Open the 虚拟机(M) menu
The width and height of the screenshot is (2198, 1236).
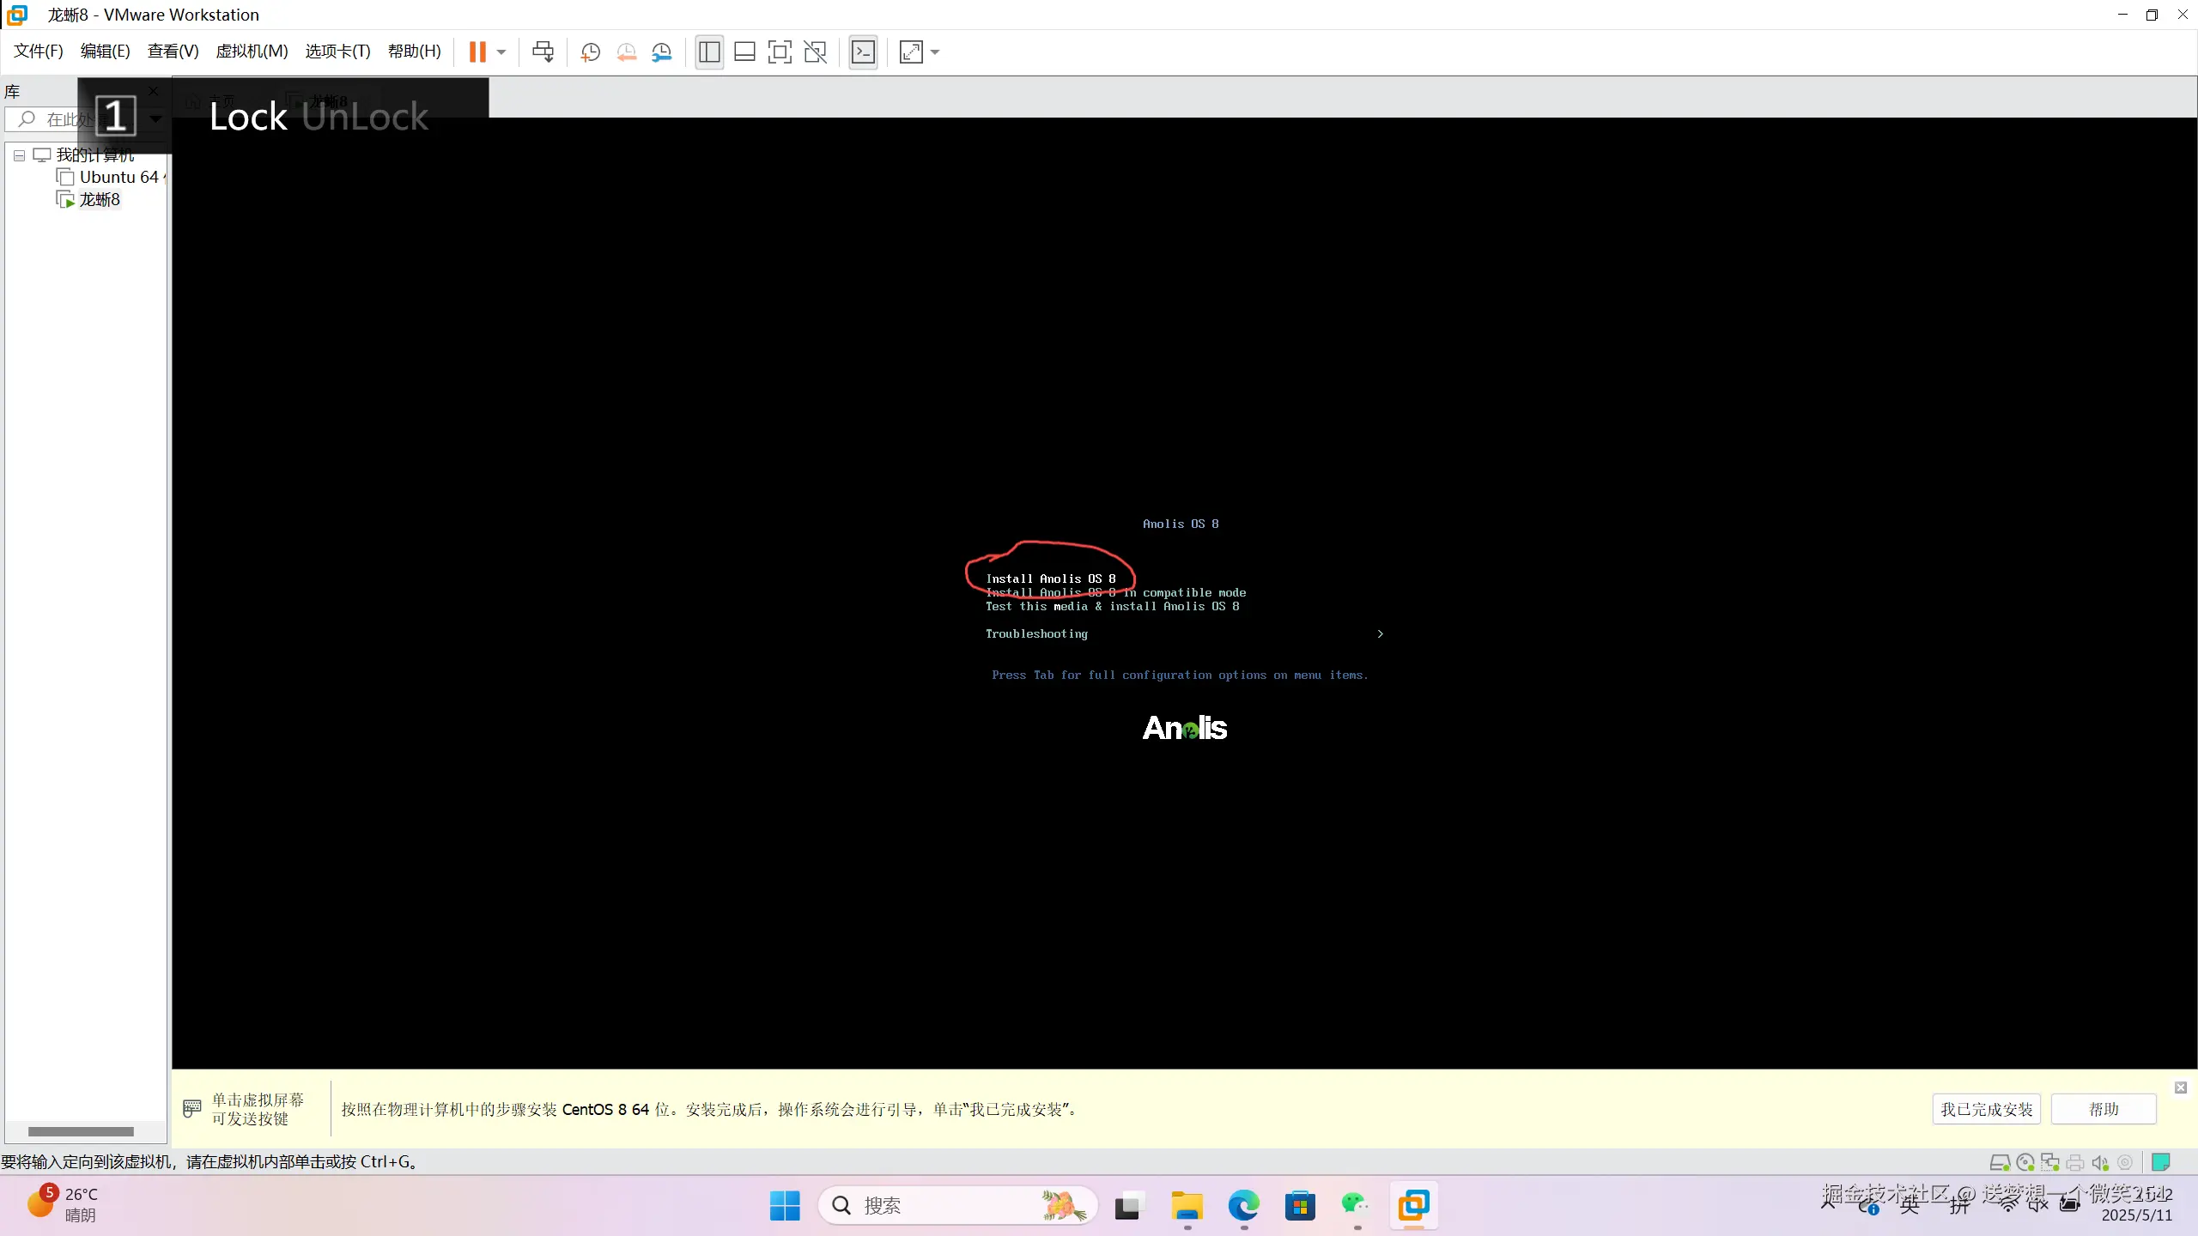(x=252, y=51)
